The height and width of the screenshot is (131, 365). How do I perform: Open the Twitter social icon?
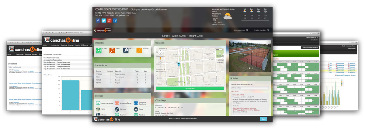coord(104,21)
